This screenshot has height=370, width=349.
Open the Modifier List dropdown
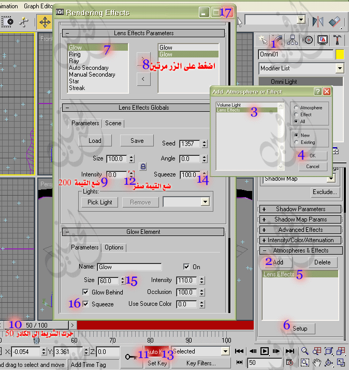[x=340, y=68]
